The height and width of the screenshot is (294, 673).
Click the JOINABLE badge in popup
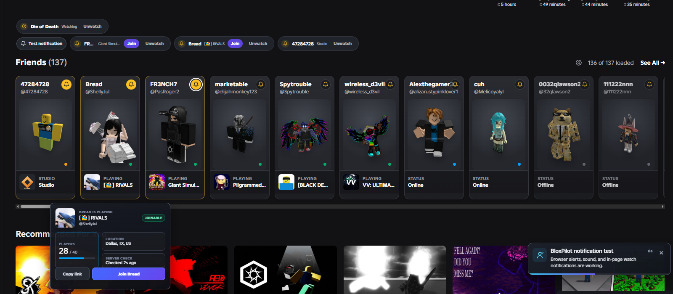[153, 218]
